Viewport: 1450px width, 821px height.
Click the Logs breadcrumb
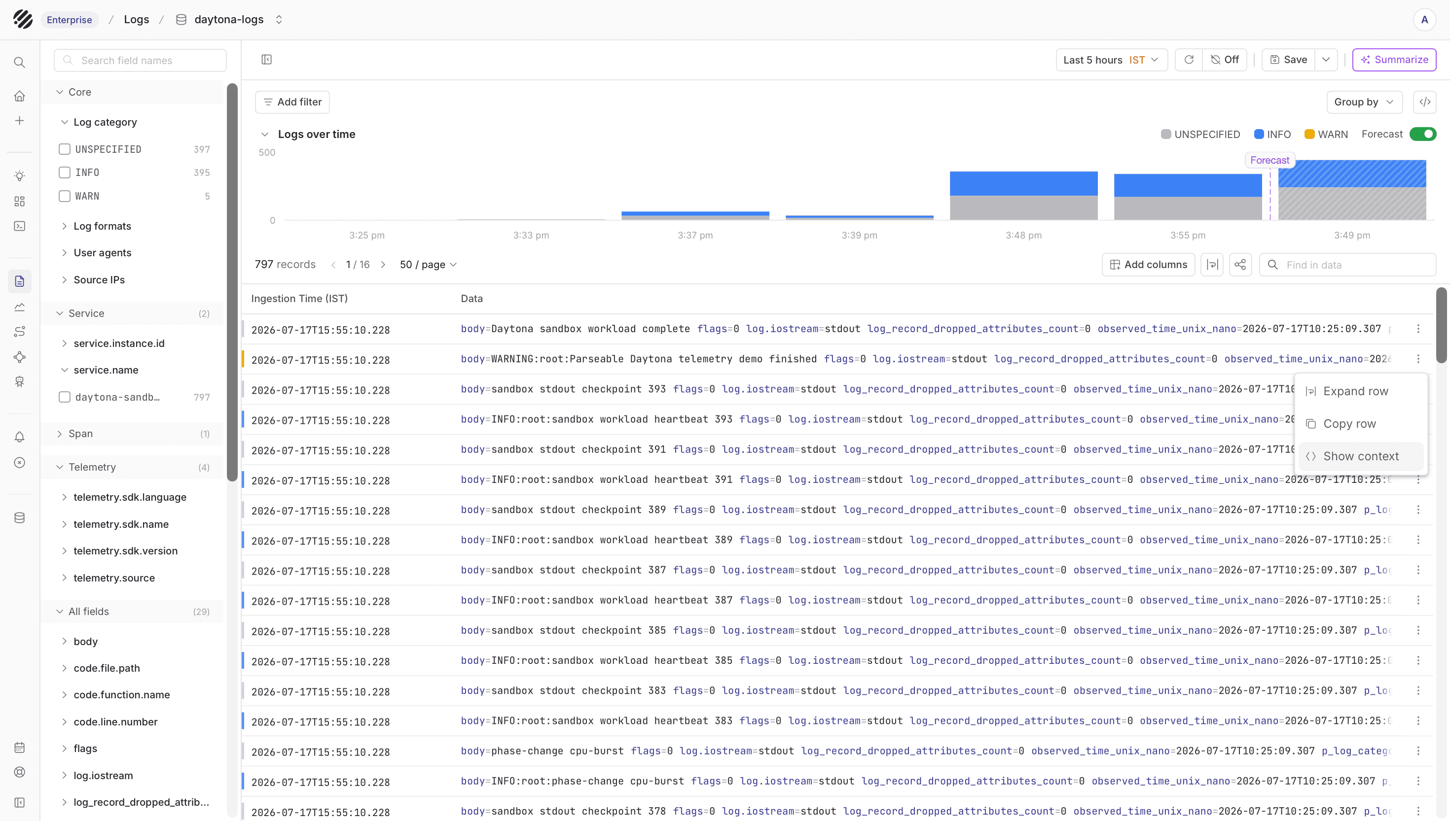coord(137,20)
